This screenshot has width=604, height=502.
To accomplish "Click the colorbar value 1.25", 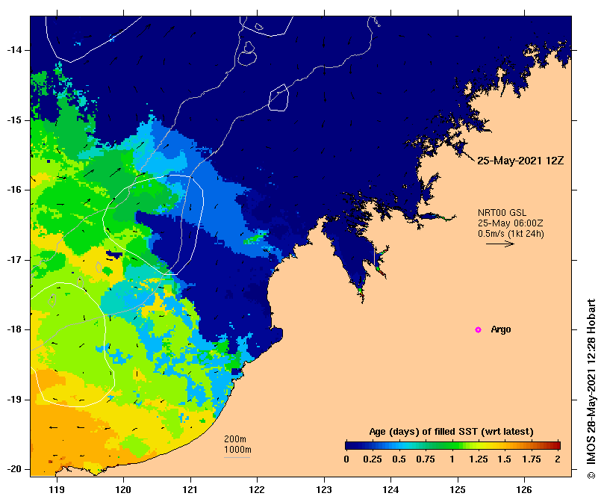I will point(478,459).
